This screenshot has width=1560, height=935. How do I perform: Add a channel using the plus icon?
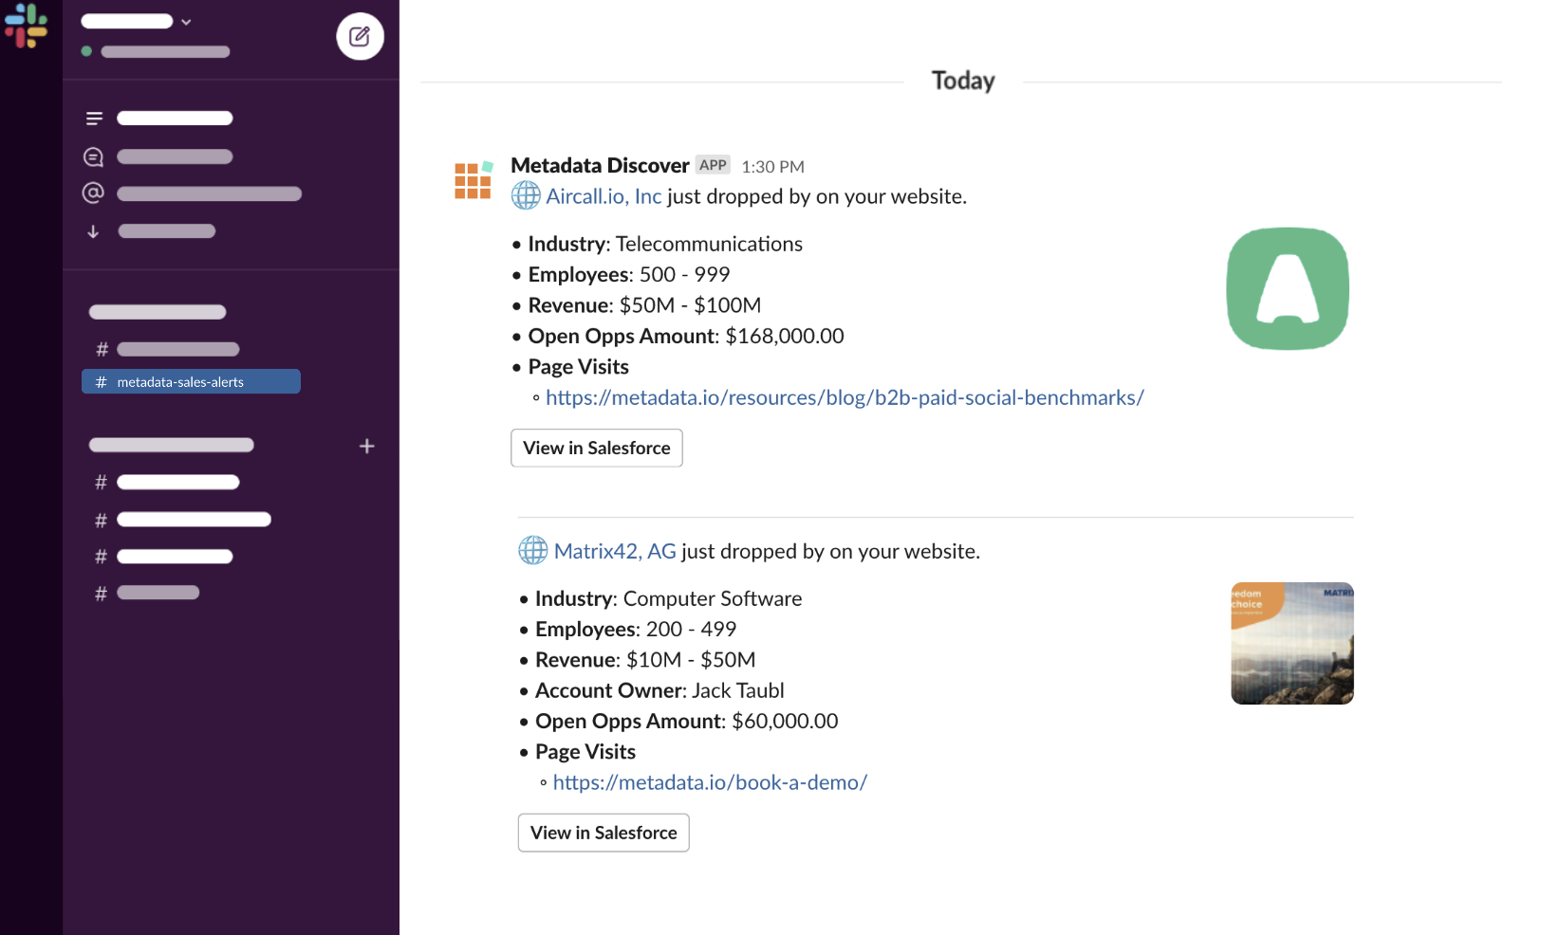click(x=367, y=446)
